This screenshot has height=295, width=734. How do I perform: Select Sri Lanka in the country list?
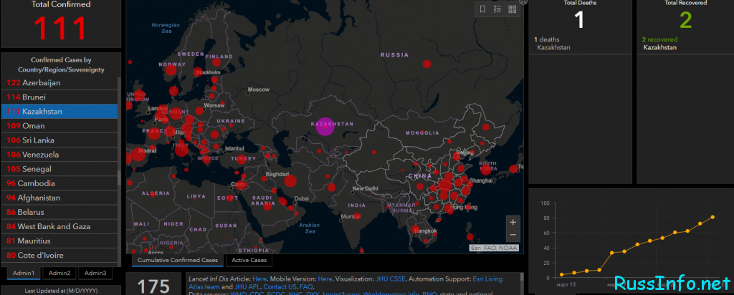[x=59, y=140]
